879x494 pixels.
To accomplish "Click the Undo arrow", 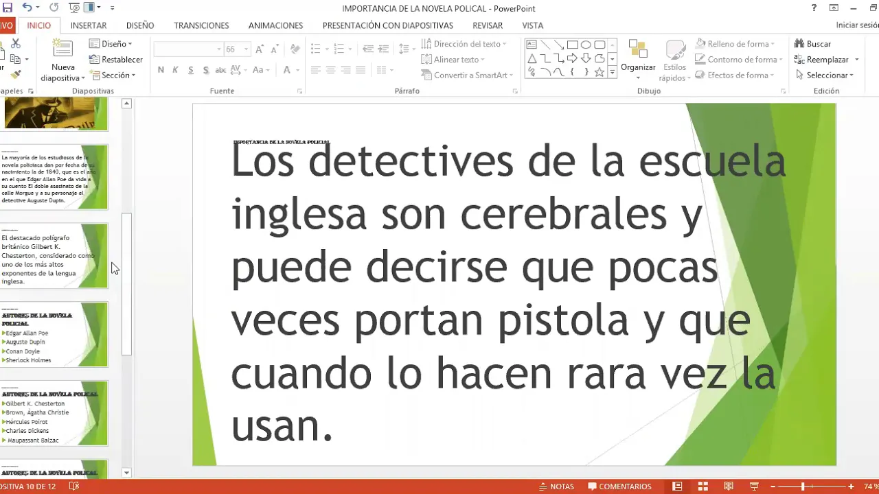I will [x=27, y=8].
